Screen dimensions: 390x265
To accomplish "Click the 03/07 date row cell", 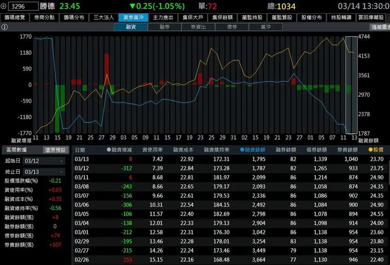I will [x=82, y=196].
